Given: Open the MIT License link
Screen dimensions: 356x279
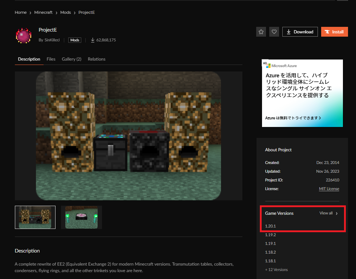Looking at the screenshot, I should pos(329,189).
